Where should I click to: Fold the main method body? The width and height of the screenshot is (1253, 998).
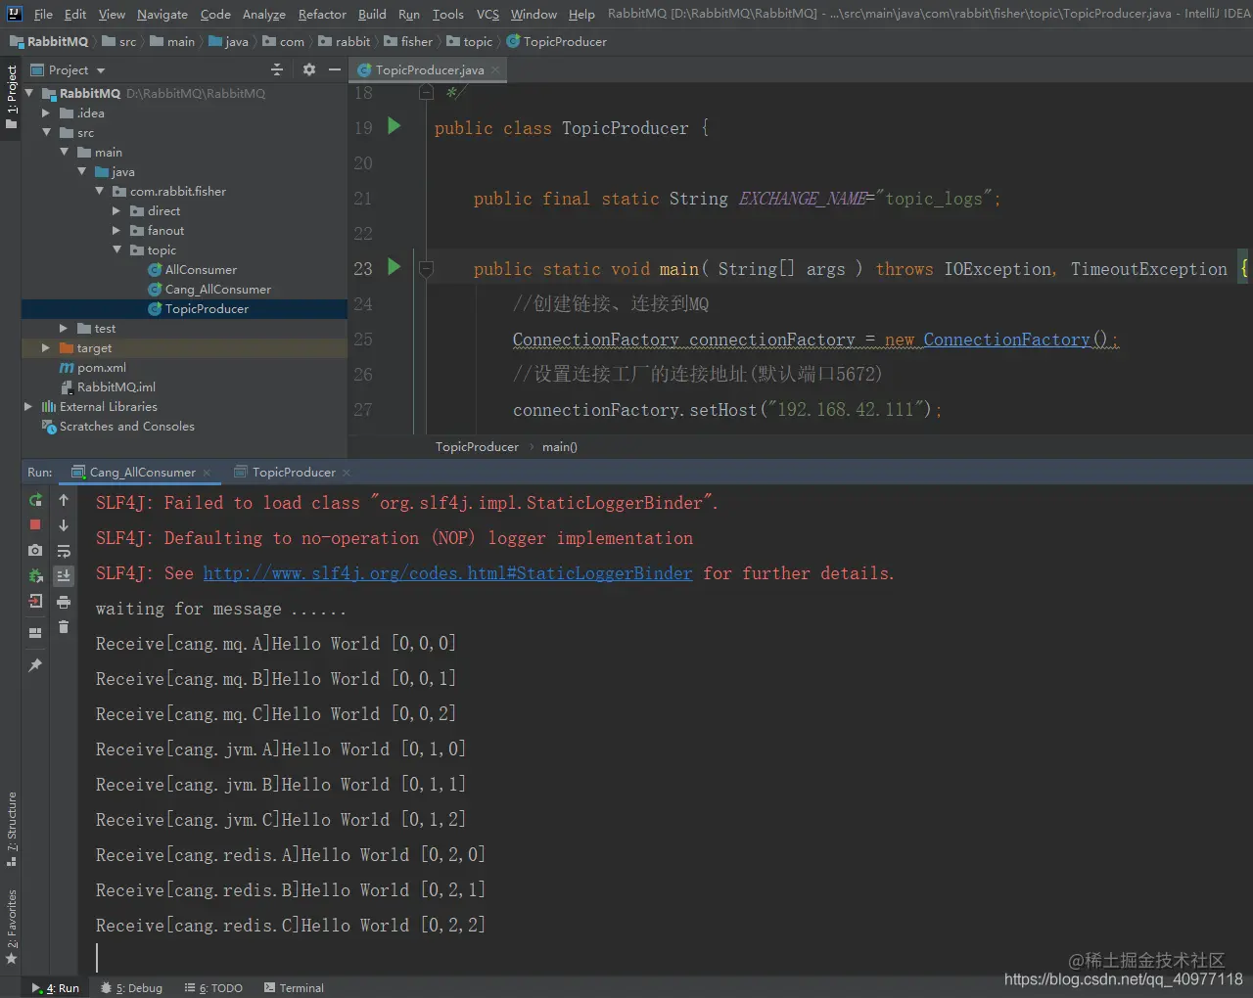pos(426,268)
